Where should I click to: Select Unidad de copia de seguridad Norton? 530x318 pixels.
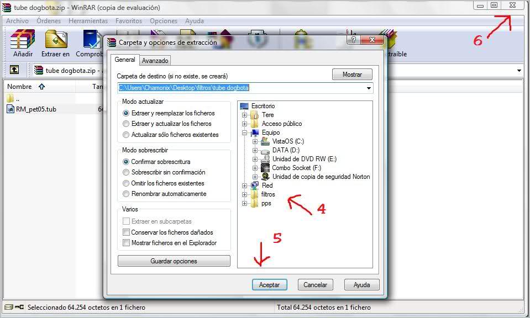(321, 176)
